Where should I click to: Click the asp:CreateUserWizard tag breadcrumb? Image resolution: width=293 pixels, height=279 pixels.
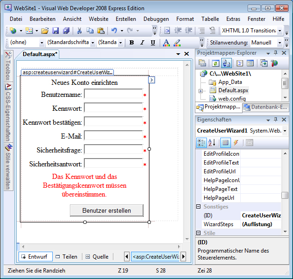pos(156,257)
